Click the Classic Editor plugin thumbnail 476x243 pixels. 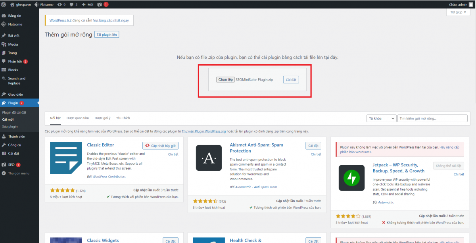point(66,158)
